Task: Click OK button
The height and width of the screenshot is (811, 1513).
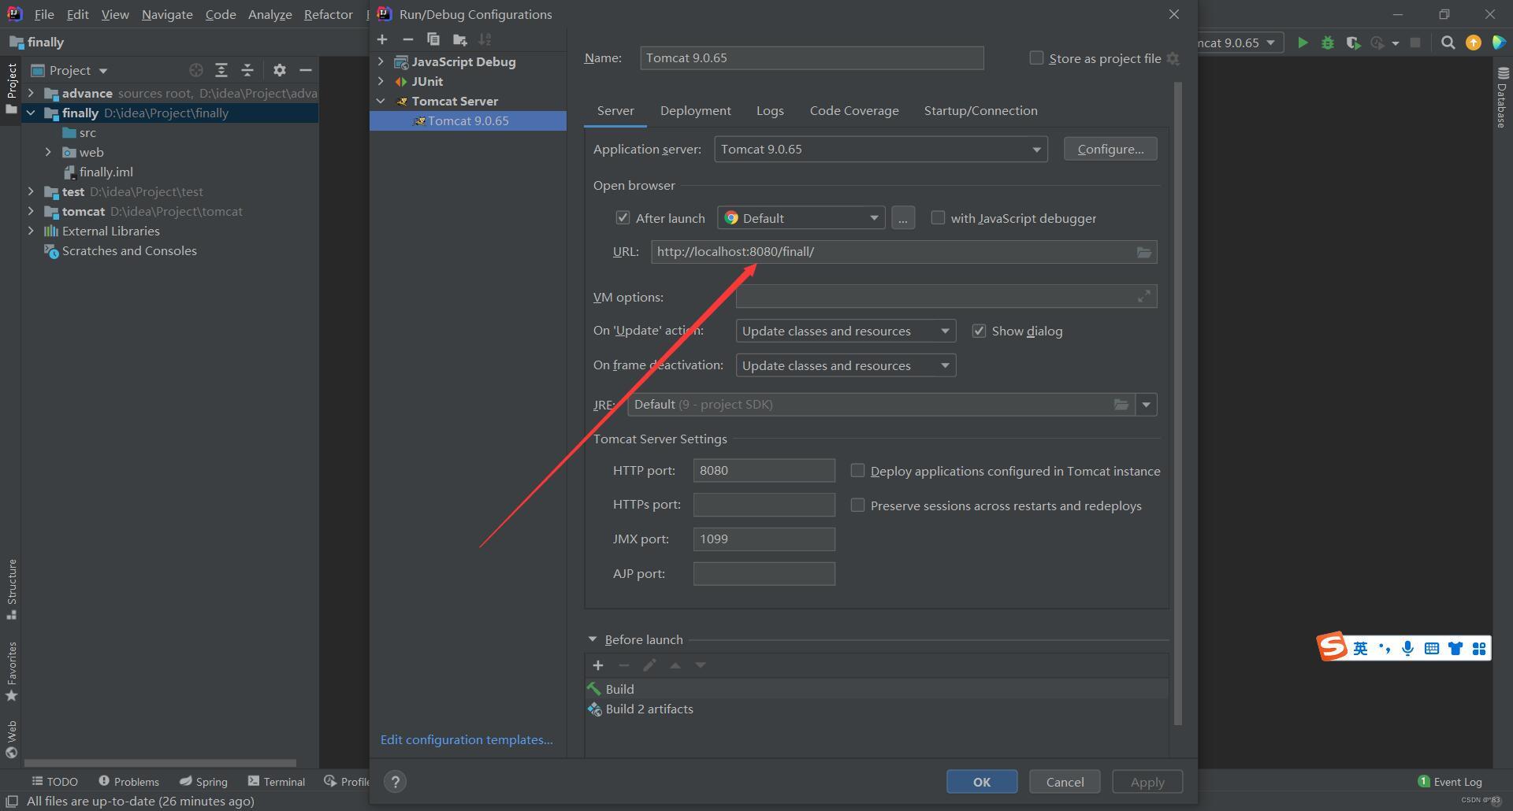Action: (982, 782)
